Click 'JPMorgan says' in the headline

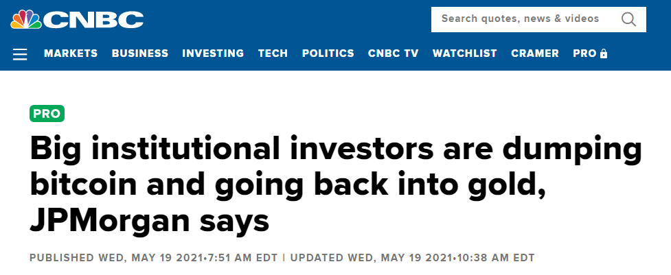click(149, 222)
